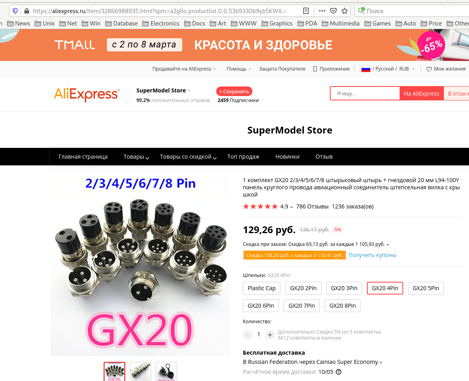Bookmark this page with the star icon
The image size is (469, 381).
point(345,11)
